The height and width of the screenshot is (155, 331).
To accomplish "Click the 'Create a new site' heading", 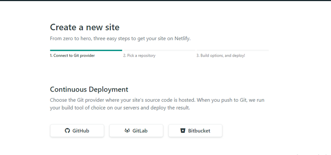I will [x=85, y=27].
